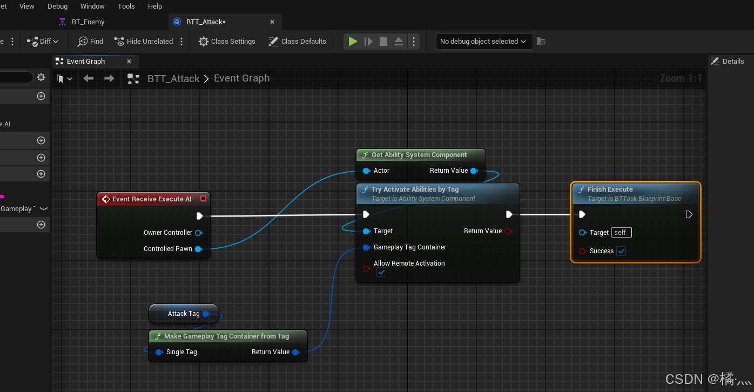Screen dimensions: 754x392
Task: Click the Single Tag input pin
Action: click(x=159, y=352)
